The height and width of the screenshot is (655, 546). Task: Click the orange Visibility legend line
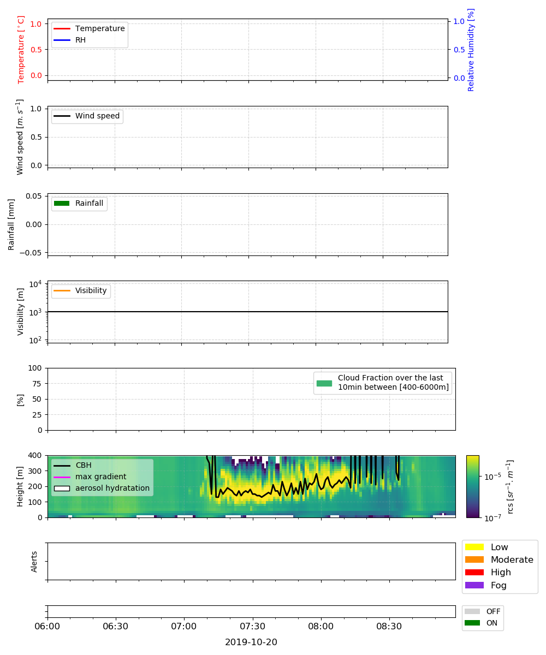click(62, 291)
